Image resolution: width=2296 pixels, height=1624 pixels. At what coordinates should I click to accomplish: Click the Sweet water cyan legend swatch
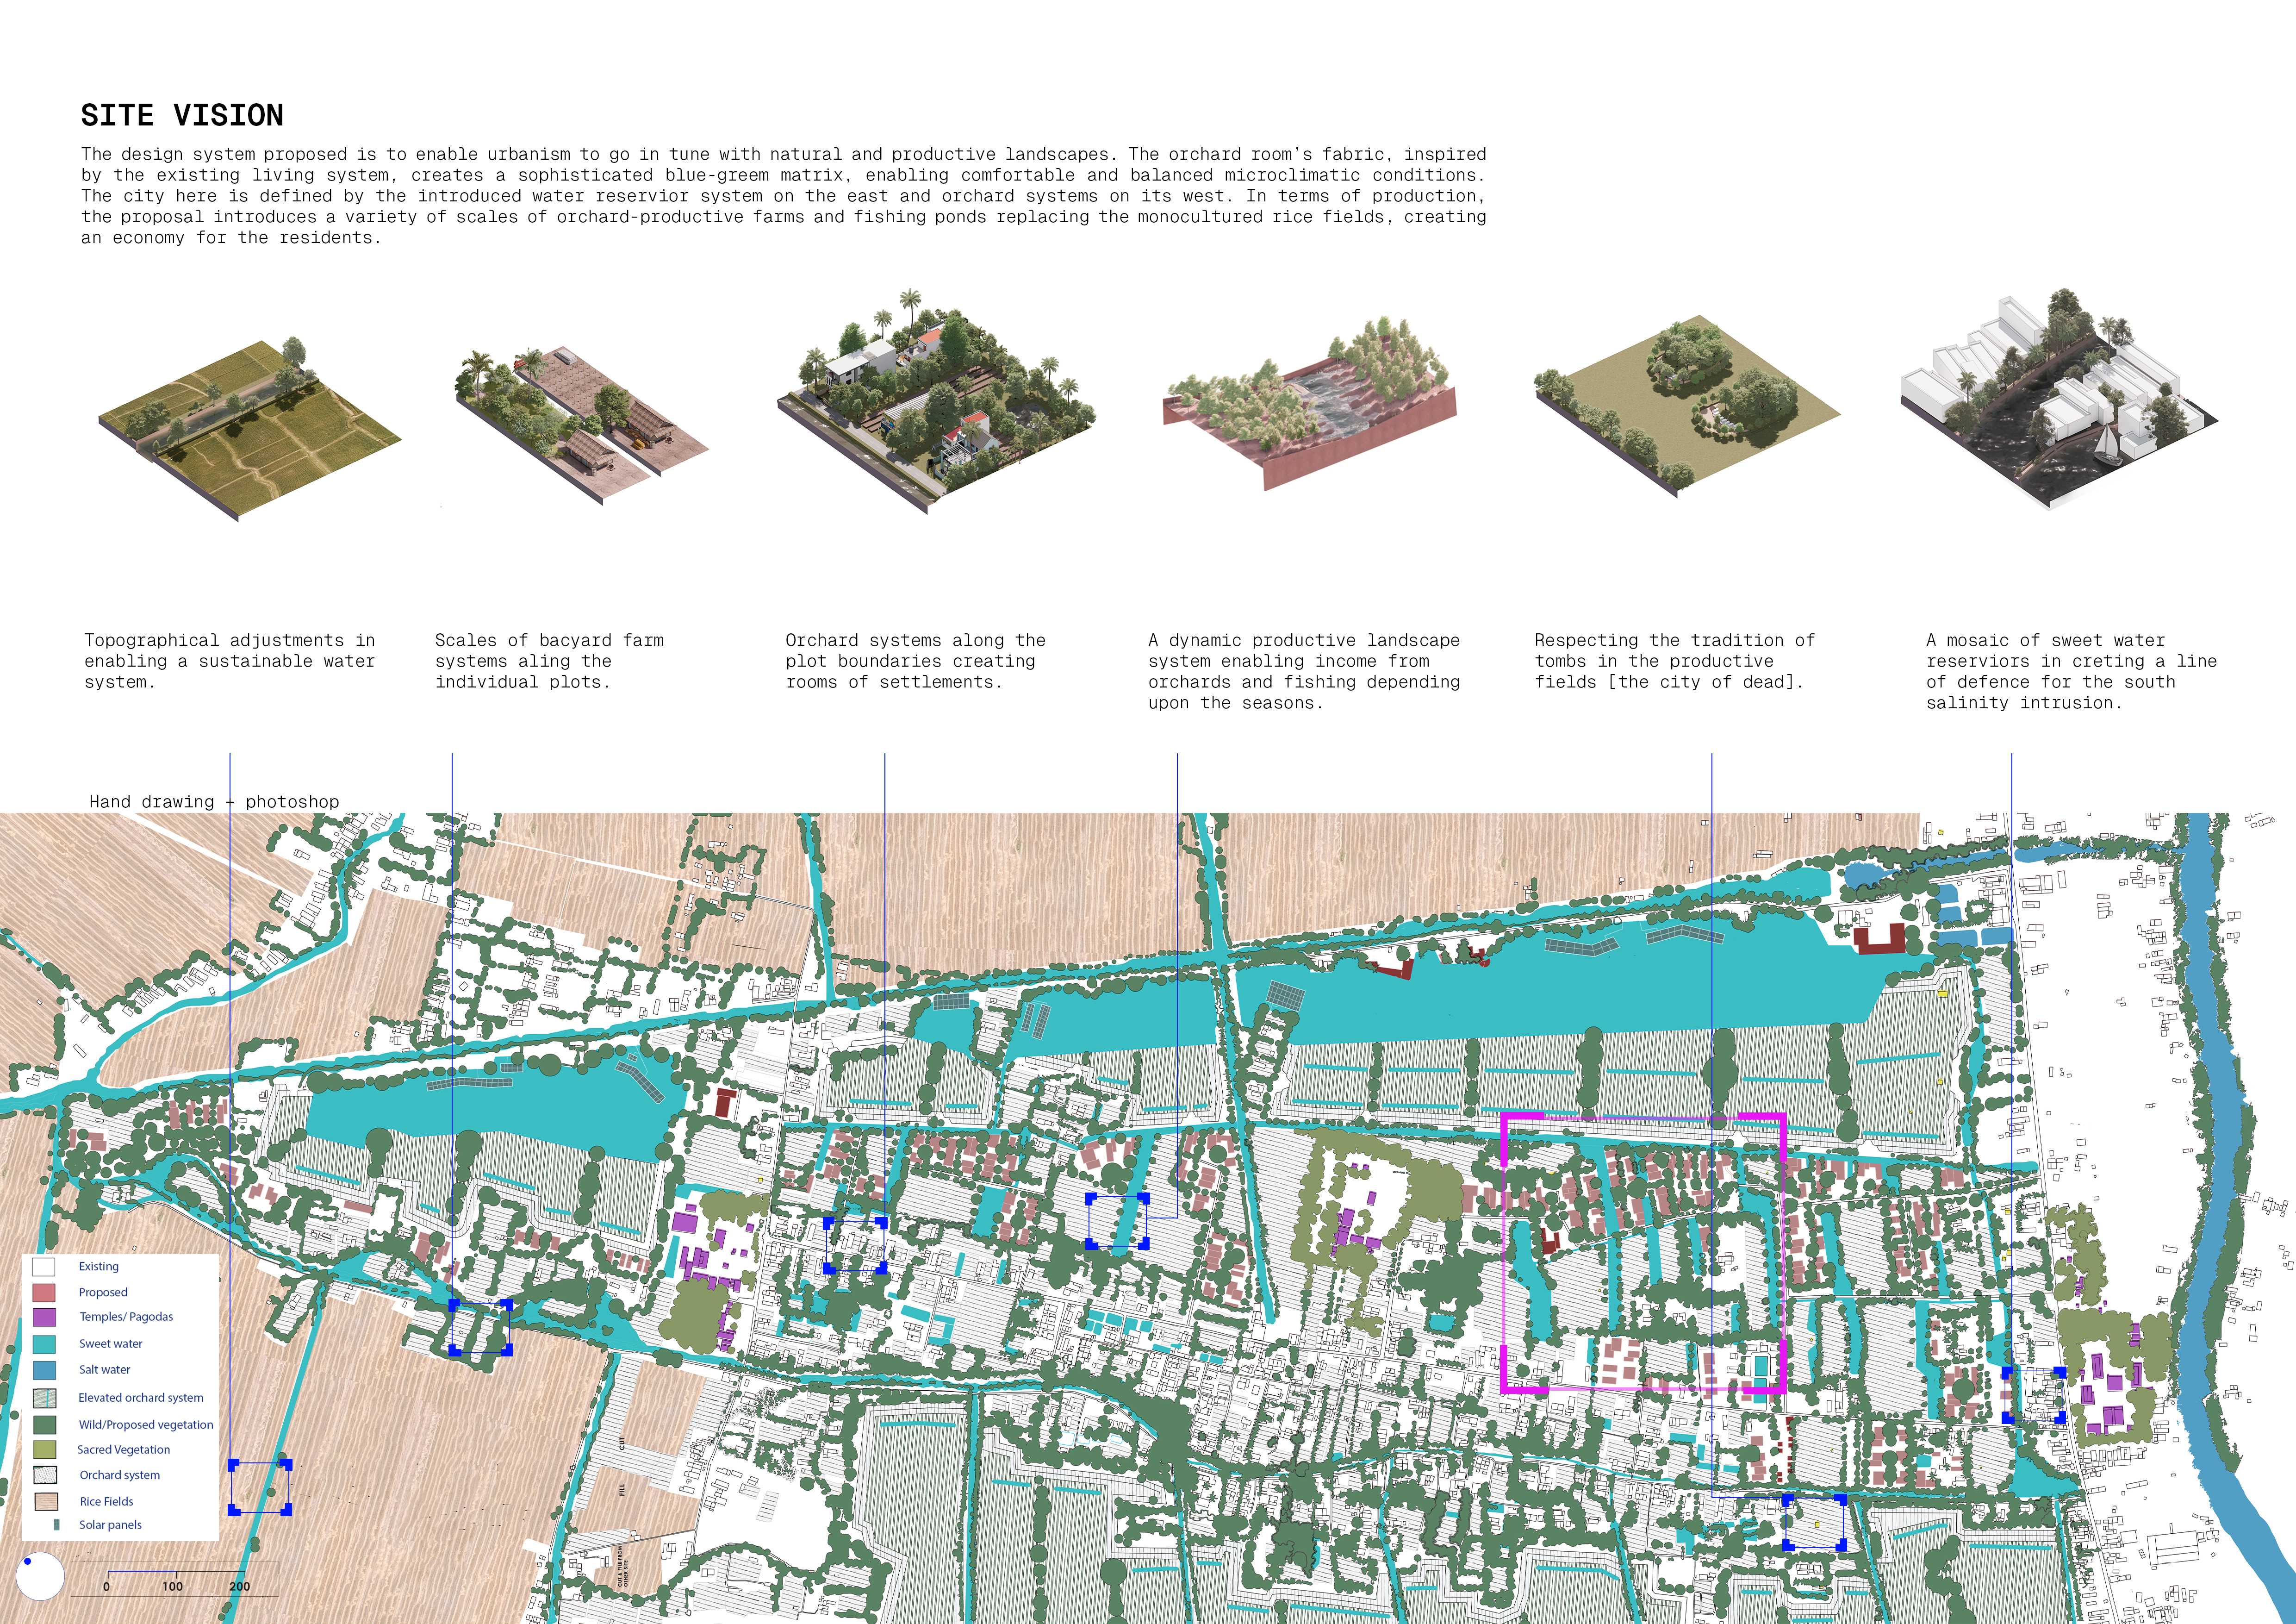44,1344
